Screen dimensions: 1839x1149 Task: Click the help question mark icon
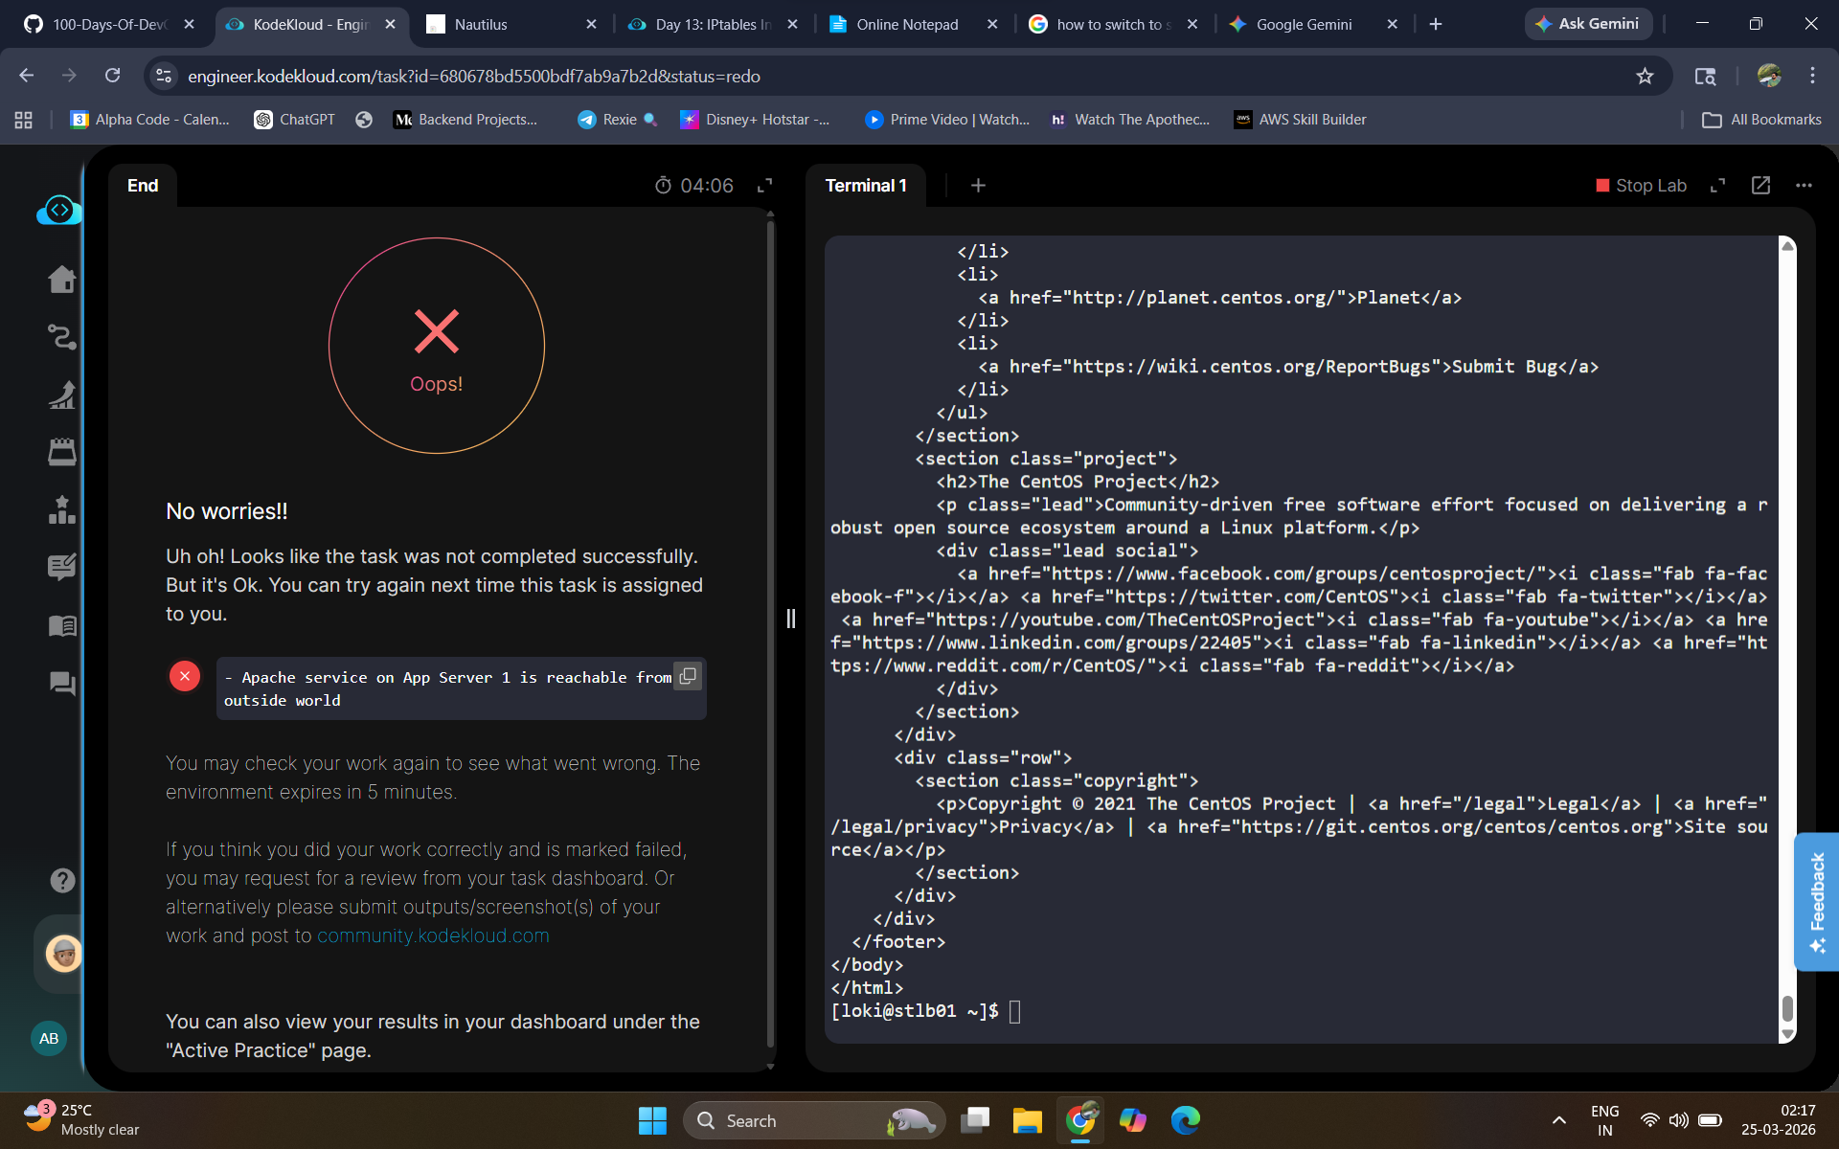[x=62, y=880]
